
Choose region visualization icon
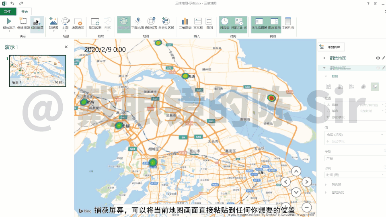(x=375, y=87)
